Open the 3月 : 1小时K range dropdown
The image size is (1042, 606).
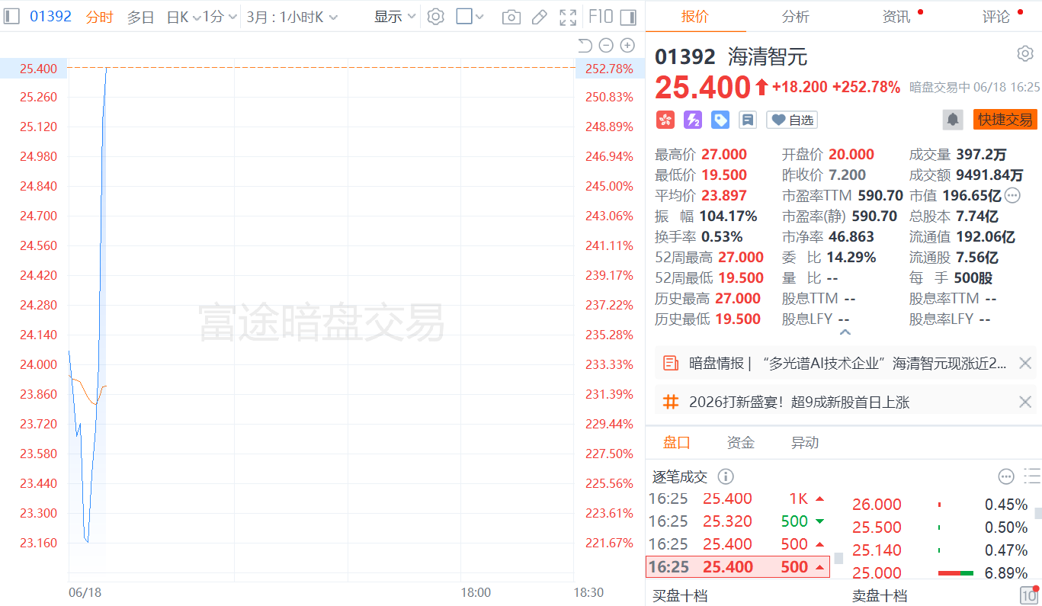(292, 17)
